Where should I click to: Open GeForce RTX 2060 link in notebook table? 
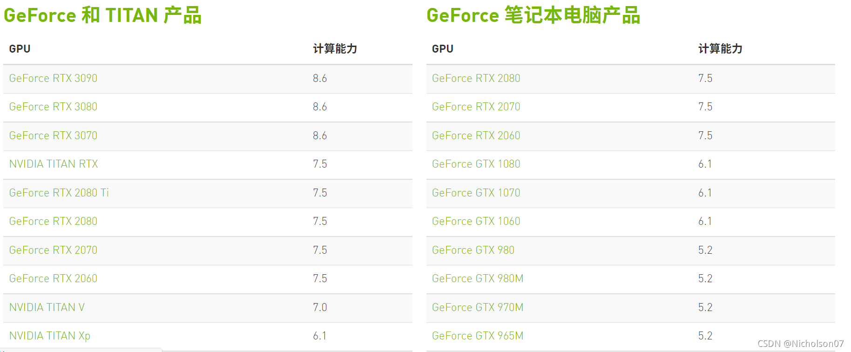coord(476,135)
